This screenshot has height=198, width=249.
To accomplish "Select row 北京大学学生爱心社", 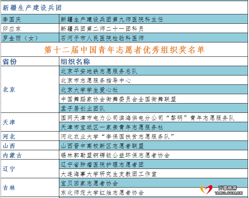I will (153, 89).
